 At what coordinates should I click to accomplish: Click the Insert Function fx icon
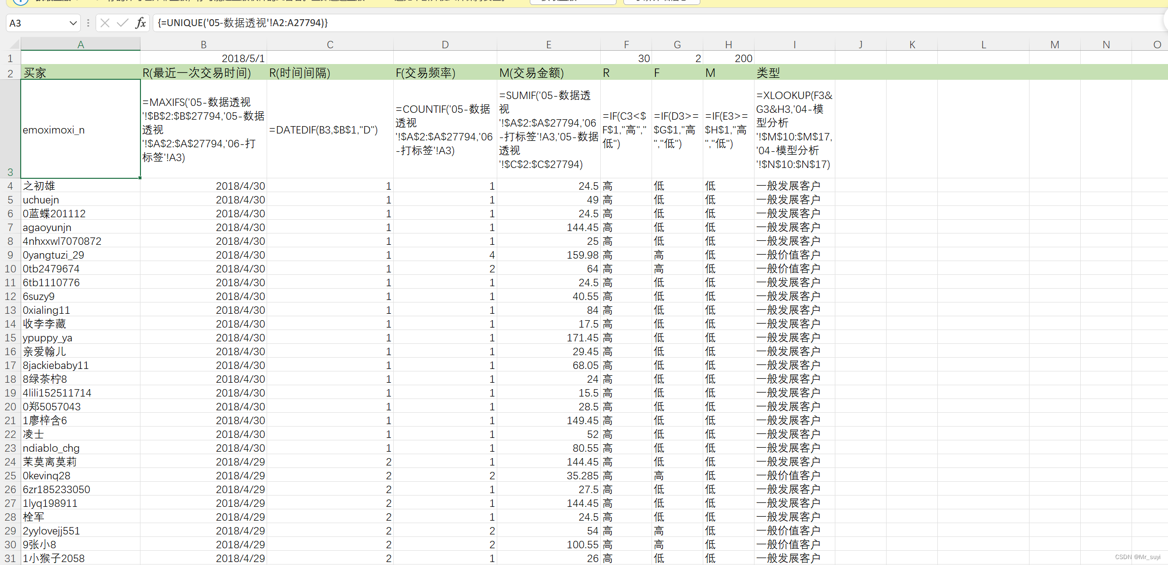140,23
